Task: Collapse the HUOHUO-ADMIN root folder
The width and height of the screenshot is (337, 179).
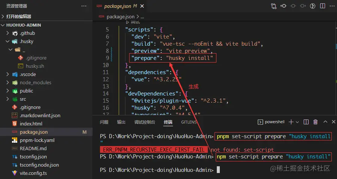Action: coord(3,25)
